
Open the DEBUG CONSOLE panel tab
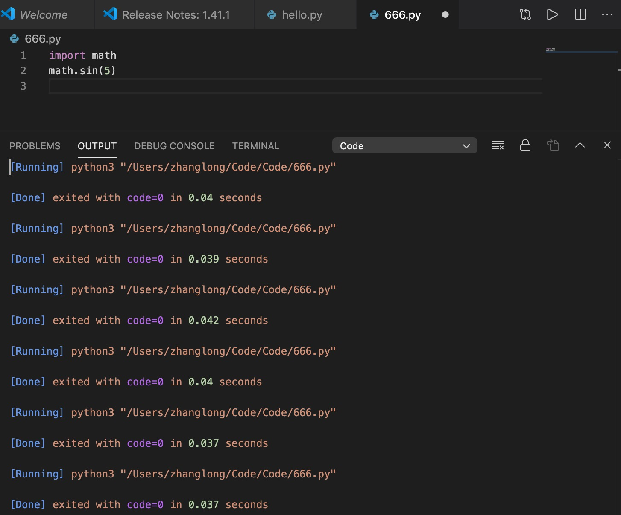[174, 146]
